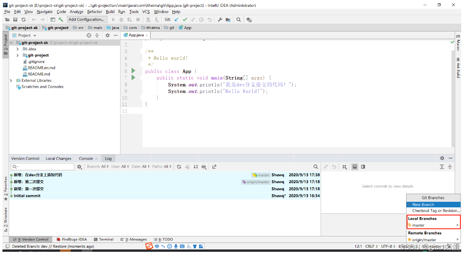Switch to Console tab in Version Control
466x255 pixels.
point(86,159)
